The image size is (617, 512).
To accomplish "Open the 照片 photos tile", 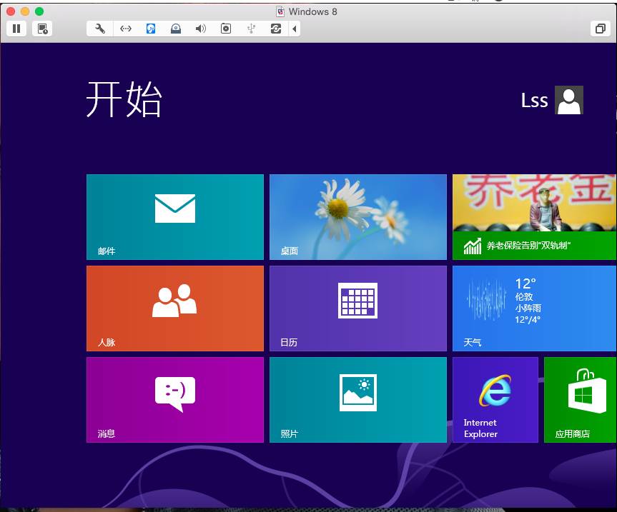I will pos(358,400).
